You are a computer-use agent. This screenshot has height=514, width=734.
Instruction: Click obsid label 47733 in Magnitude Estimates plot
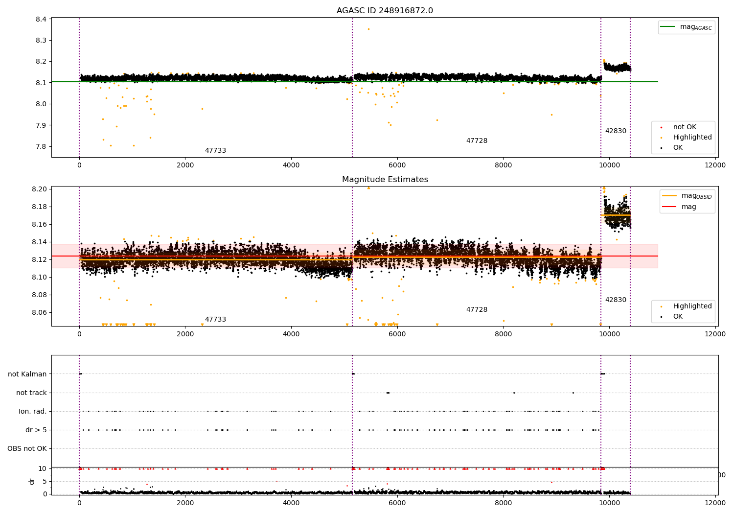coord(215,320)
